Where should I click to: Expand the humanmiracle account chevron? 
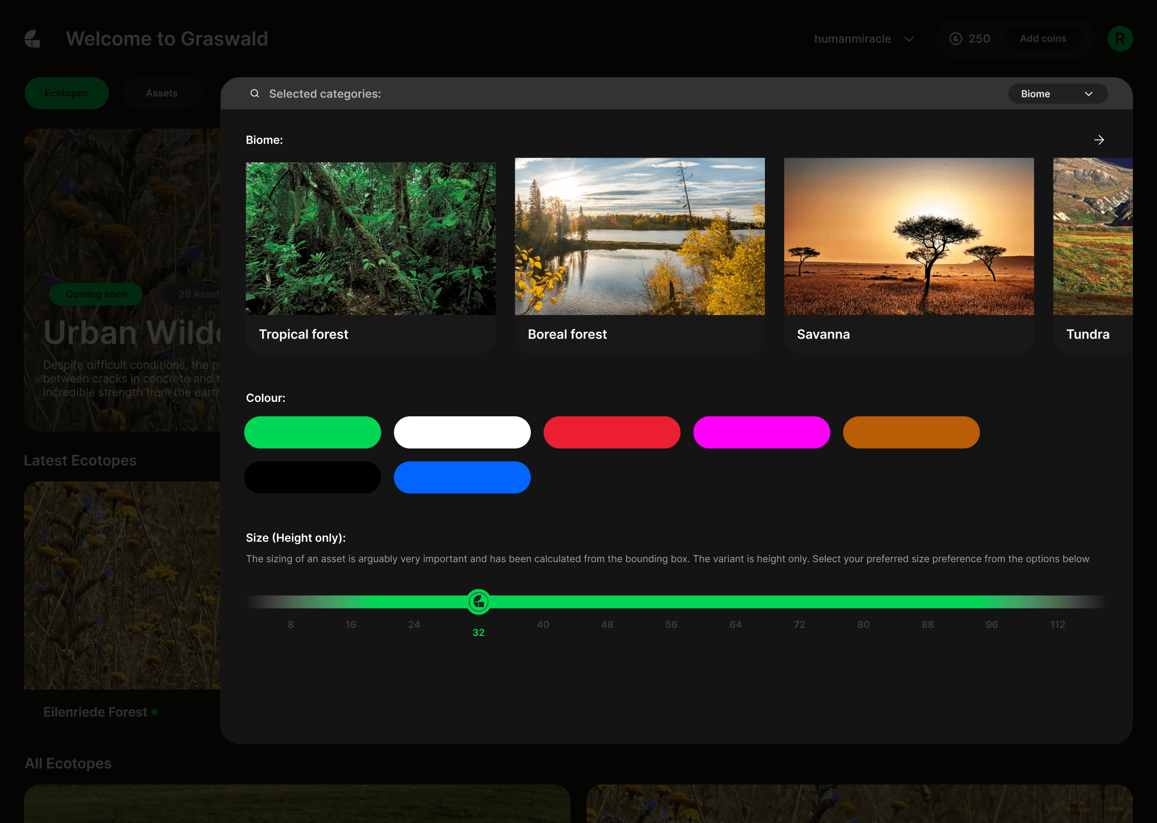(x=909, y=39)
